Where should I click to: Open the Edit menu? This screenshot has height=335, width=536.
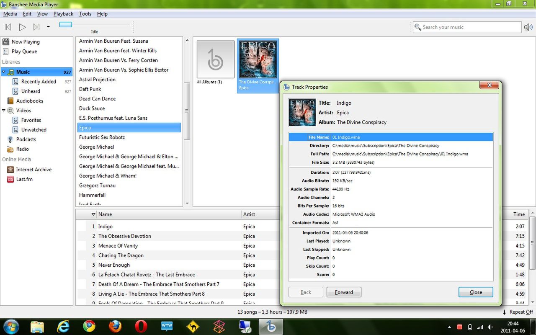tap(27, 14)
